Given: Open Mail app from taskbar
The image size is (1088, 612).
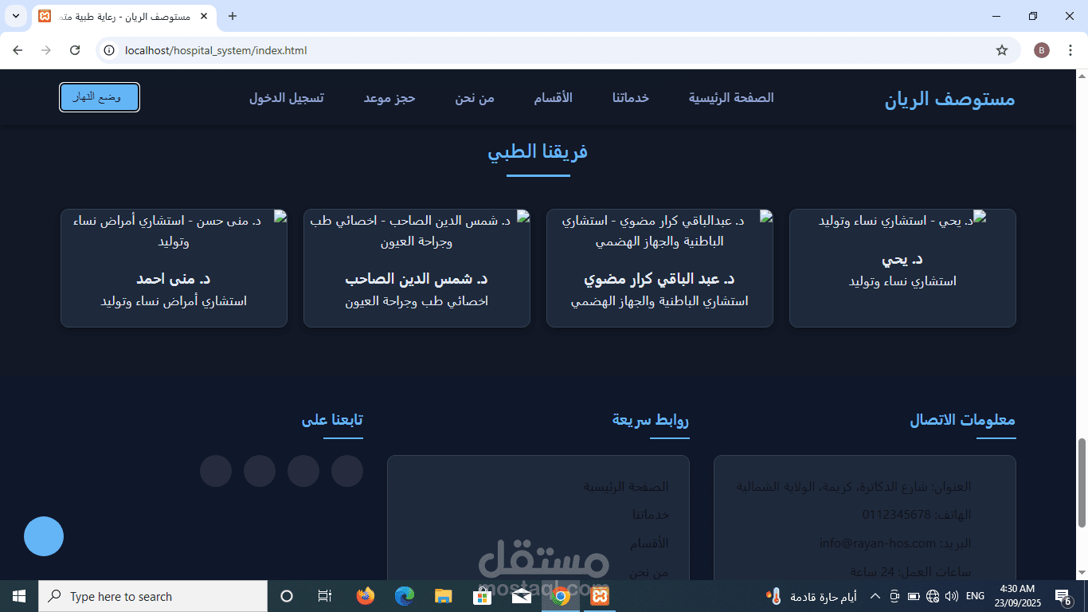Looking at the screenshot, I should (522, 596).
